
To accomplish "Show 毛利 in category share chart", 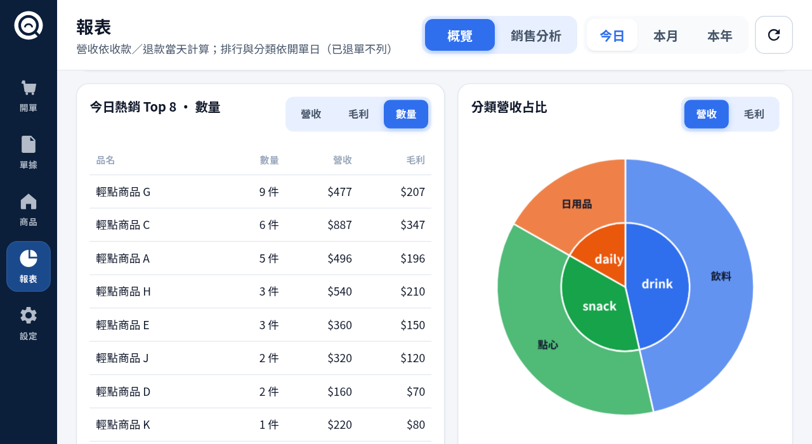I will click(754, 114).
